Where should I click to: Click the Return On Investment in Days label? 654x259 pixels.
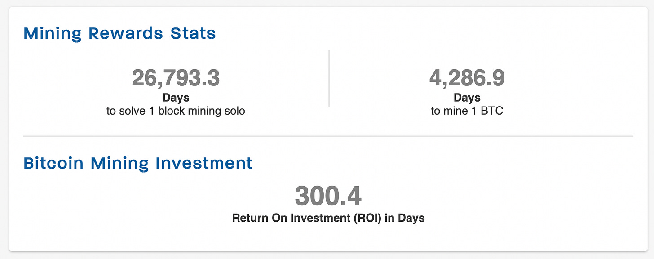click(x=328, y=219)
